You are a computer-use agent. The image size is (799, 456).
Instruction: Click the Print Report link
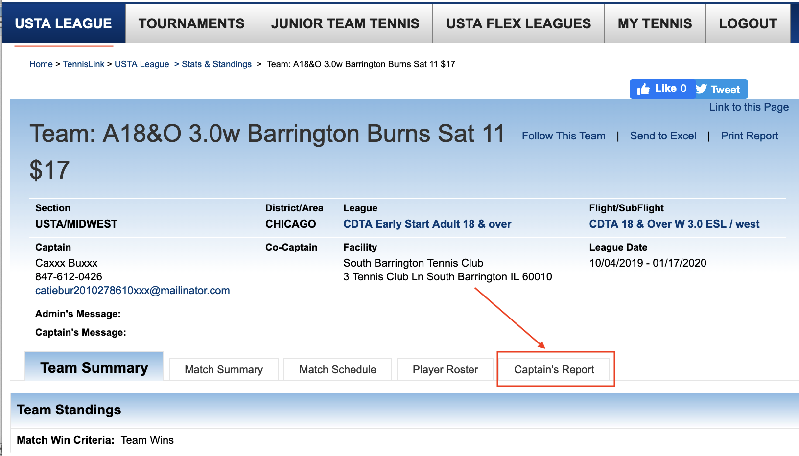coord(749,136)
